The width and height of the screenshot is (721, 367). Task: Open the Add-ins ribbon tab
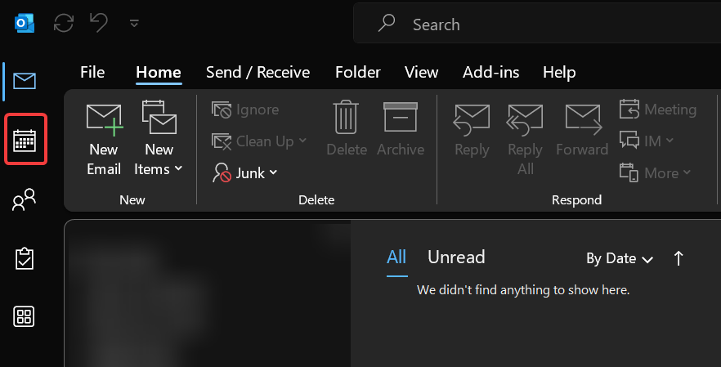tap(490, 73)
